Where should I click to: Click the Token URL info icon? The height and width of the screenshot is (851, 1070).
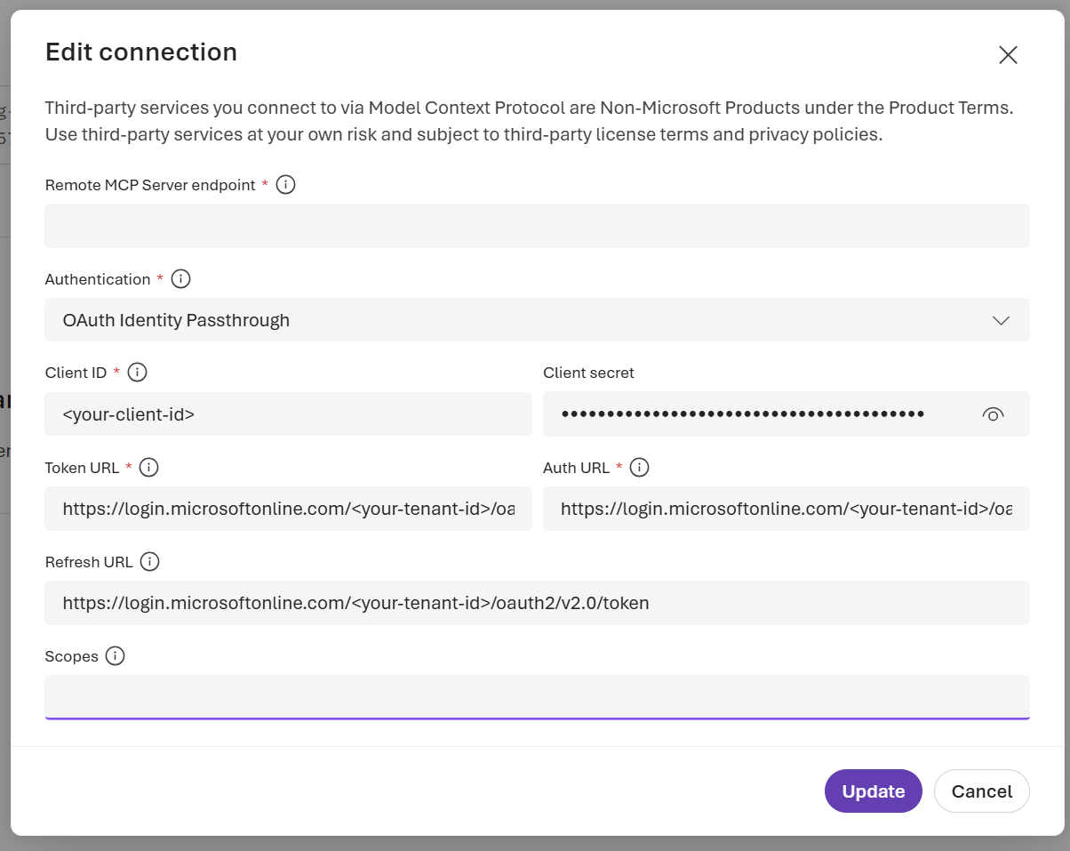coord(148,468)
